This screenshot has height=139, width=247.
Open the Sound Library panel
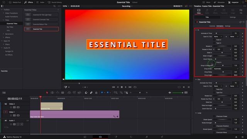[55, 2]
